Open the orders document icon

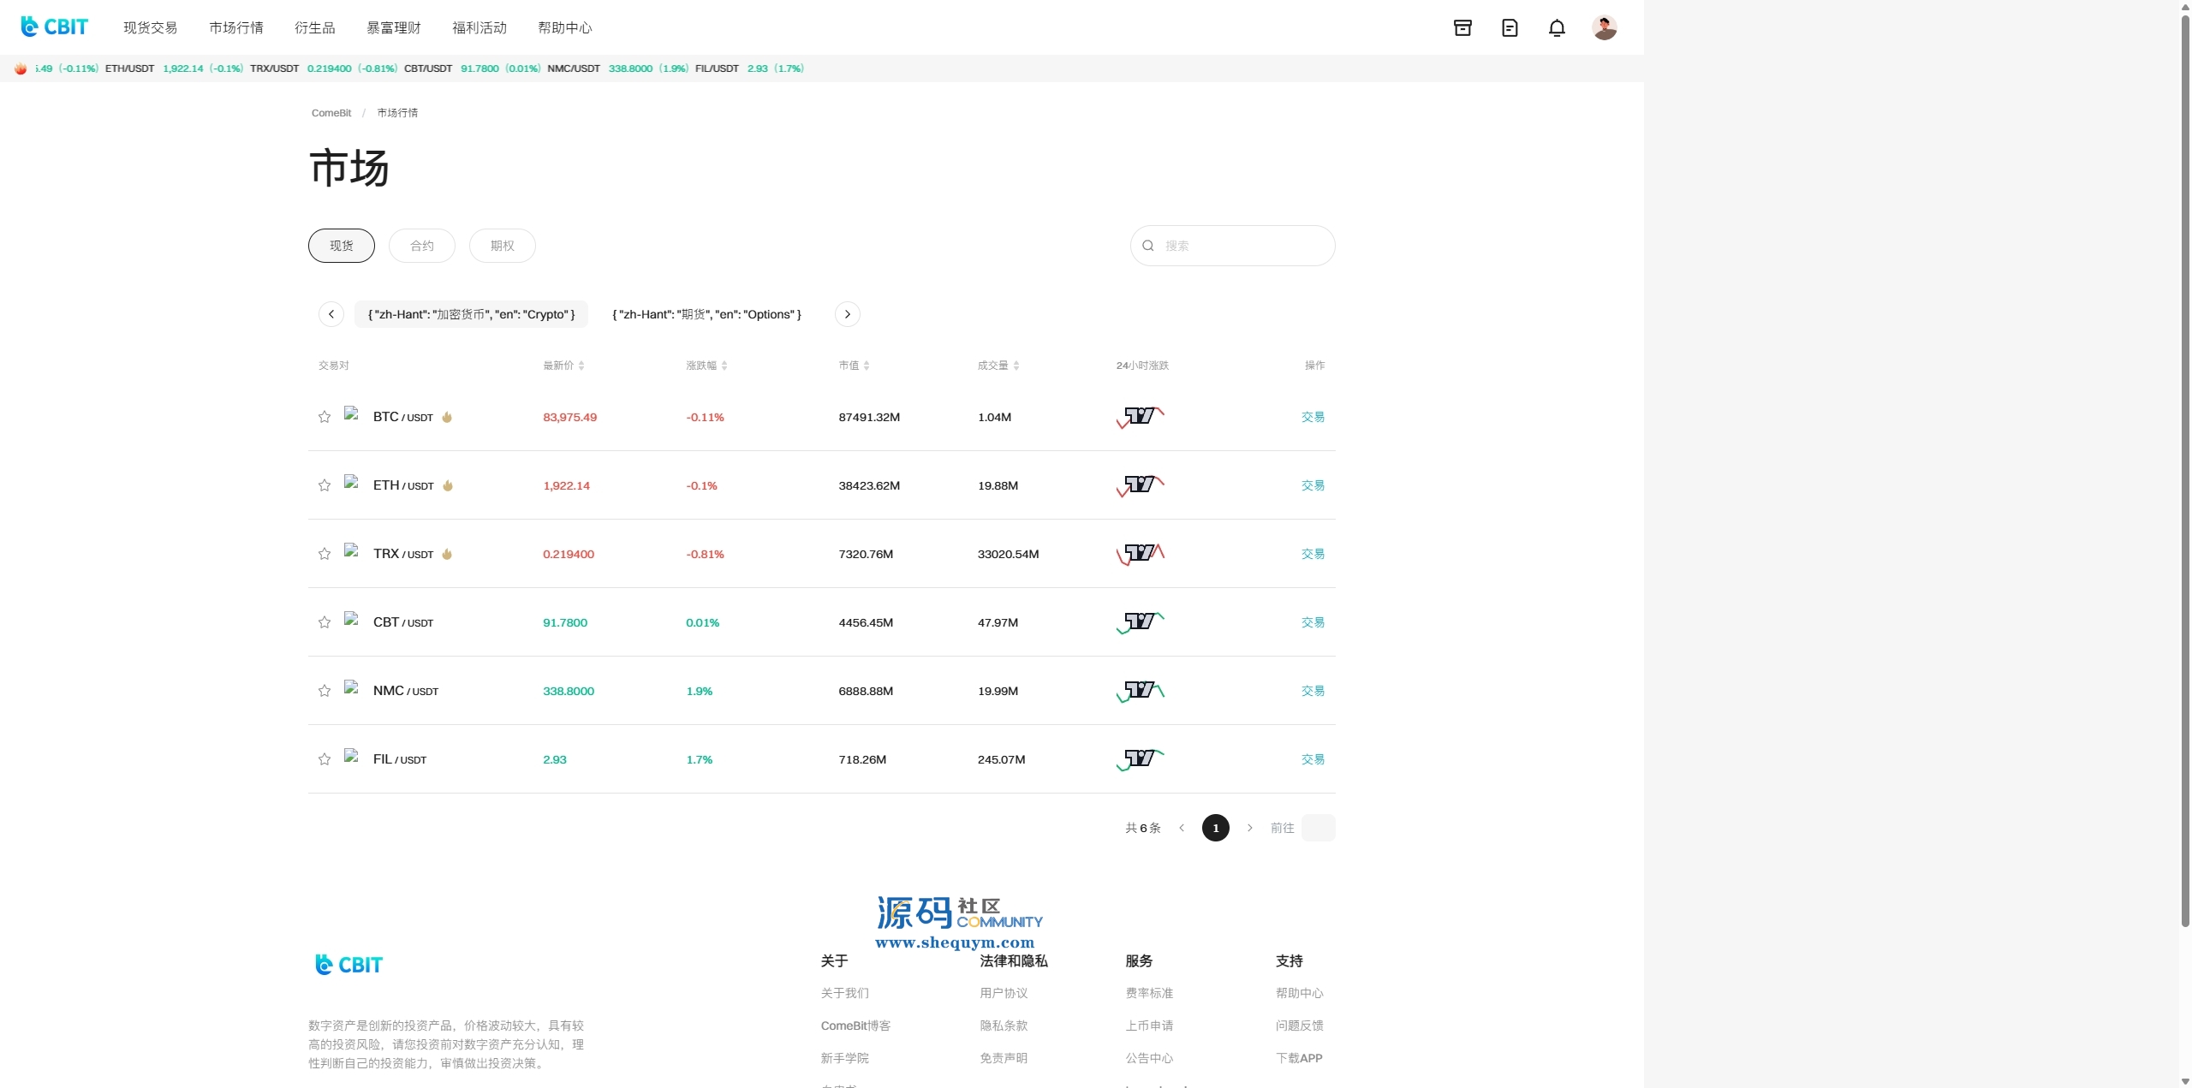pos(1510,28)
